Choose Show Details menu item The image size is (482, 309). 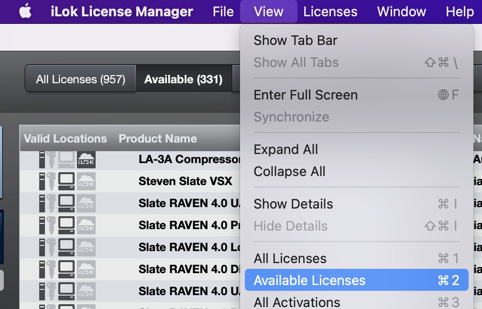coord(357,204)
